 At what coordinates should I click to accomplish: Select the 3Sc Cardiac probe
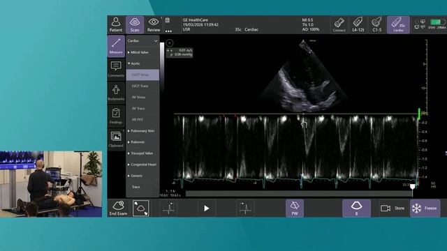(398, 24)
